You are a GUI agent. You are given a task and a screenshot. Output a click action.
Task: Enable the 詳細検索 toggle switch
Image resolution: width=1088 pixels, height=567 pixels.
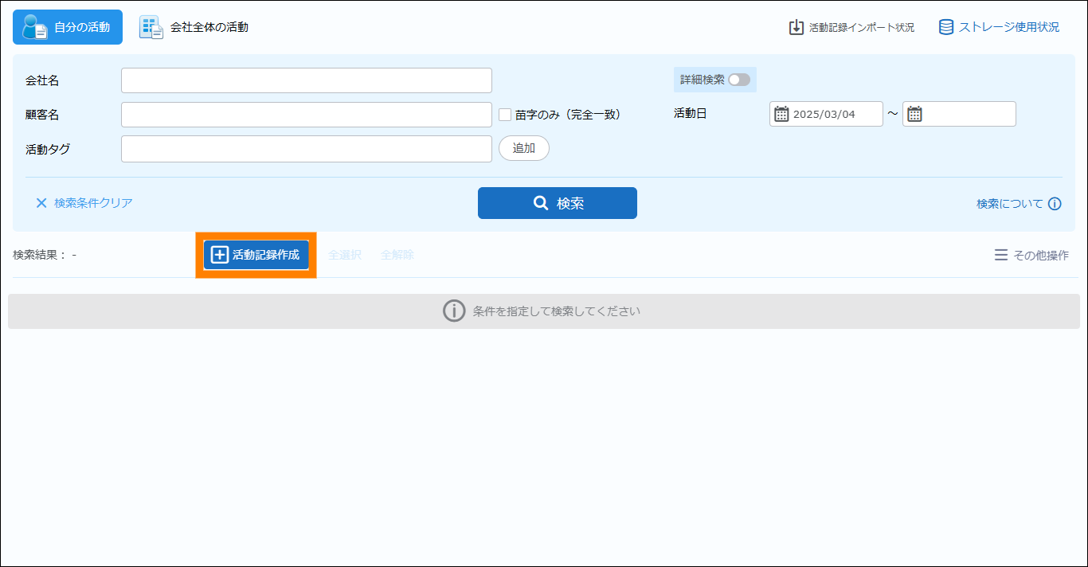[x=738, y=80]
